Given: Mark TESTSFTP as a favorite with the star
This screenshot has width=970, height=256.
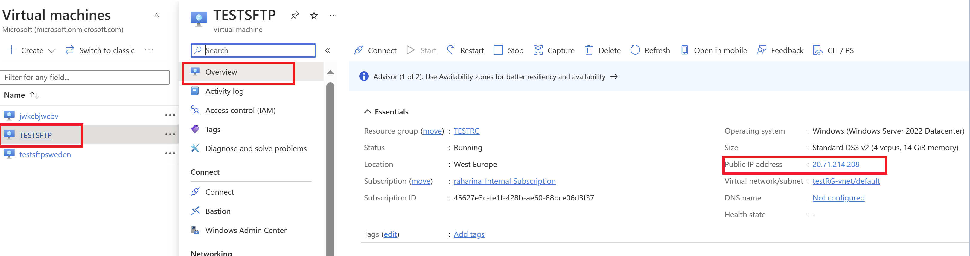Looking at the screenshot, I should pyautogui.click(x=314, y=16).
